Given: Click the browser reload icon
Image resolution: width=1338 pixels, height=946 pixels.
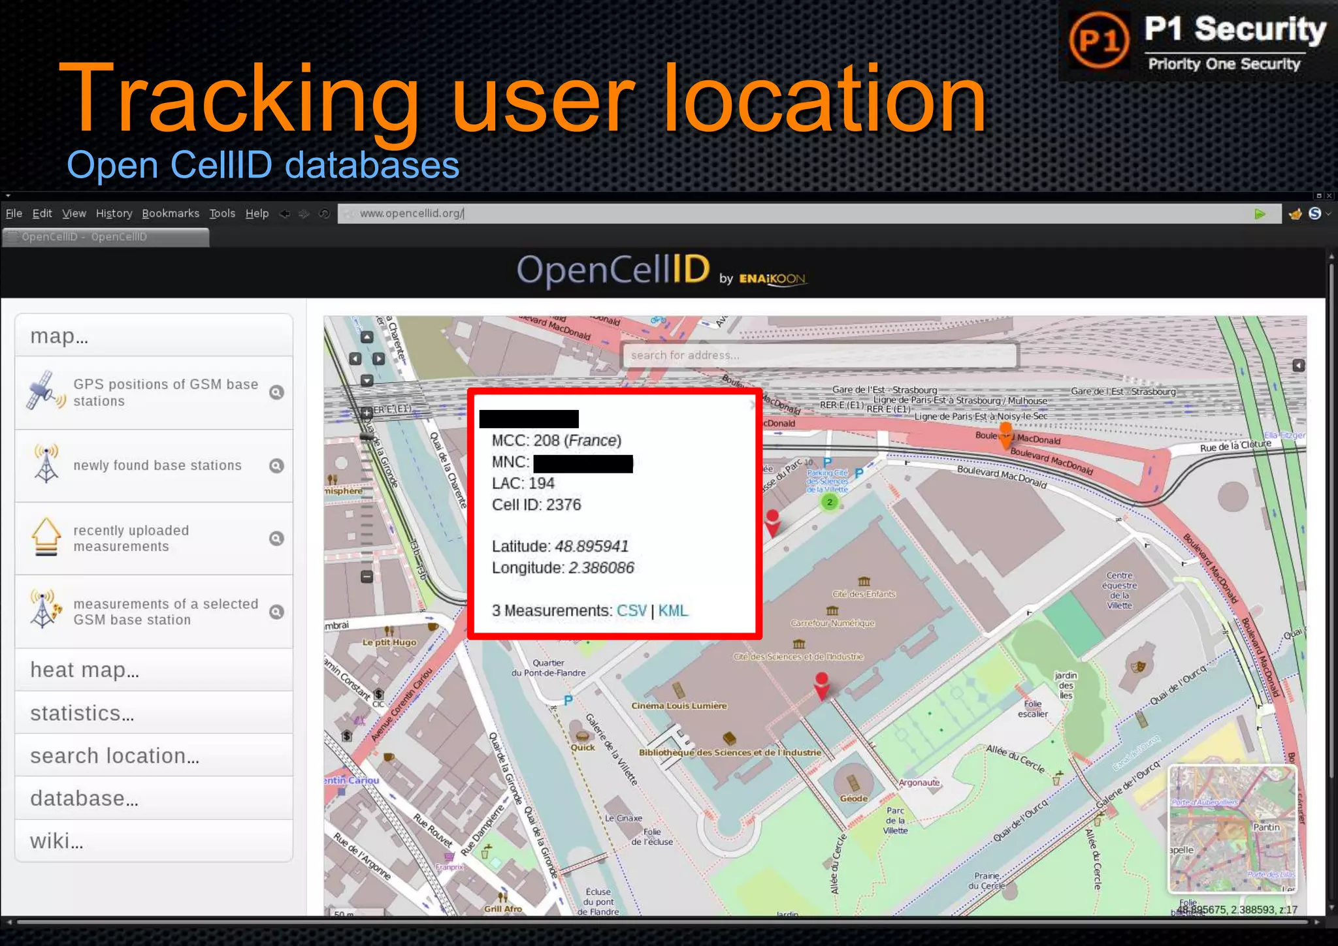Looking at the screenshot, I should (x=324, y=213).
